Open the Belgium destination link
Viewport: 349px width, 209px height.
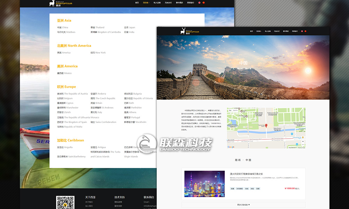coord(65,98)
